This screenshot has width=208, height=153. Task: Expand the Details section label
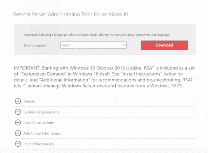[x=29, y=101]
